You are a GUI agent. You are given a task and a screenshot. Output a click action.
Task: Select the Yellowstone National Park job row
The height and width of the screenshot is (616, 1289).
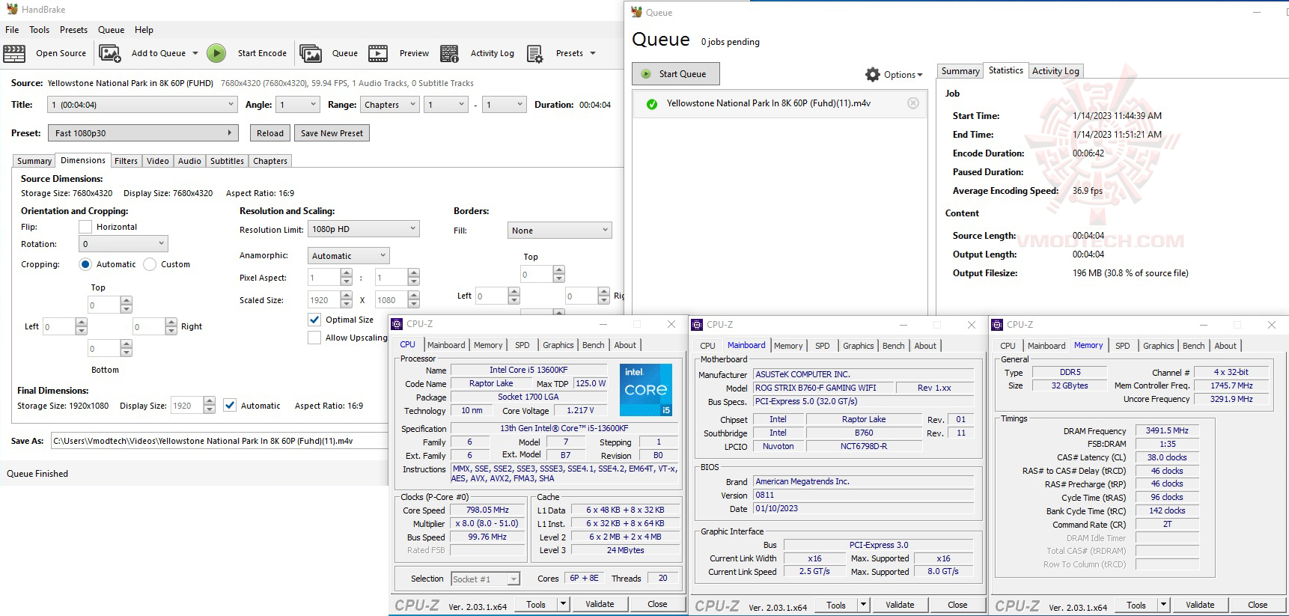(x=780, y=103)
